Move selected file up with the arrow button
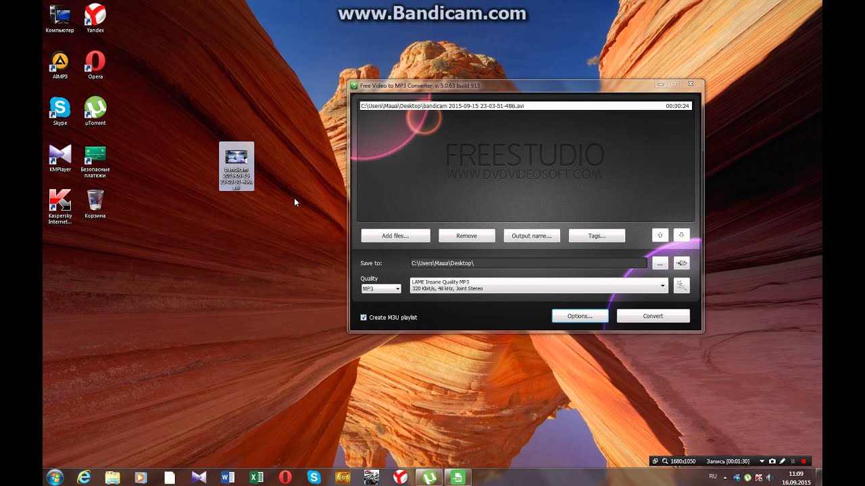Screen dimensions: 865x486 pos(660,235)
